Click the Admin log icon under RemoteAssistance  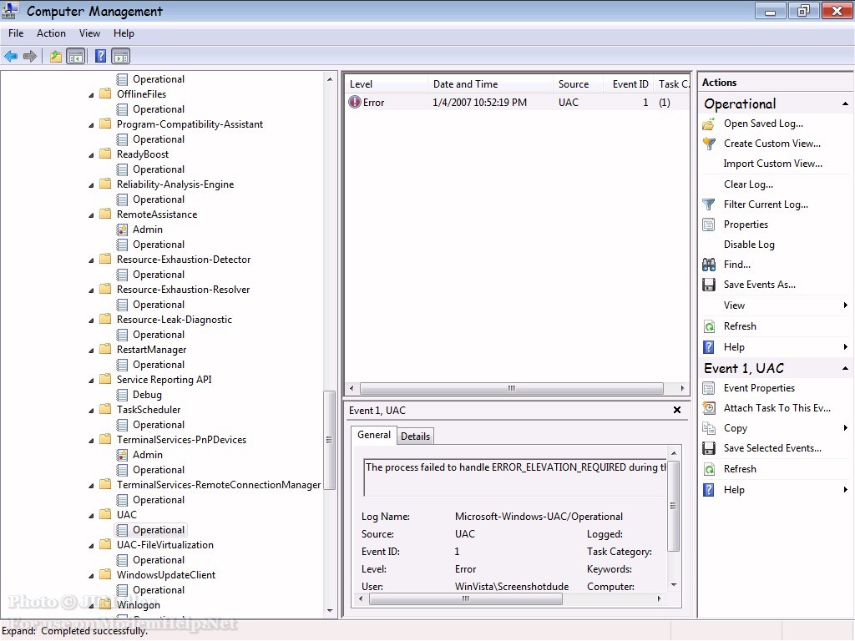tap(122, 230)
